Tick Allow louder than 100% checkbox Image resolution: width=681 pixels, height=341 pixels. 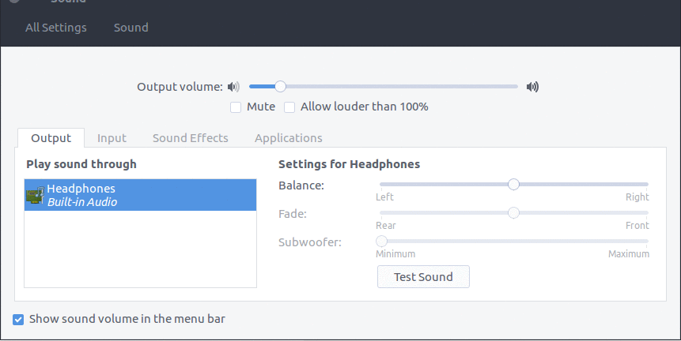[289, 107]
